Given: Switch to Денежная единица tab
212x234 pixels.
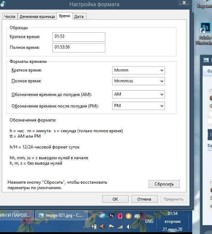Looking at the screenshot, I should click(x=37, y=17).
